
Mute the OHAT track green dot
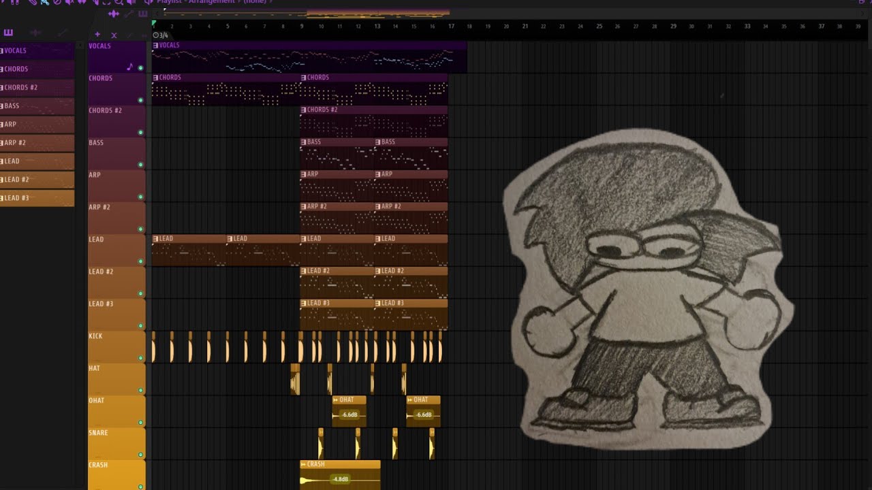(x=141, y=423)
